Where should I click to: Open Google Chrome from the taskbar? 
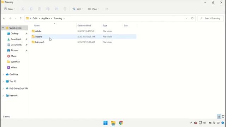pos(121,123)
